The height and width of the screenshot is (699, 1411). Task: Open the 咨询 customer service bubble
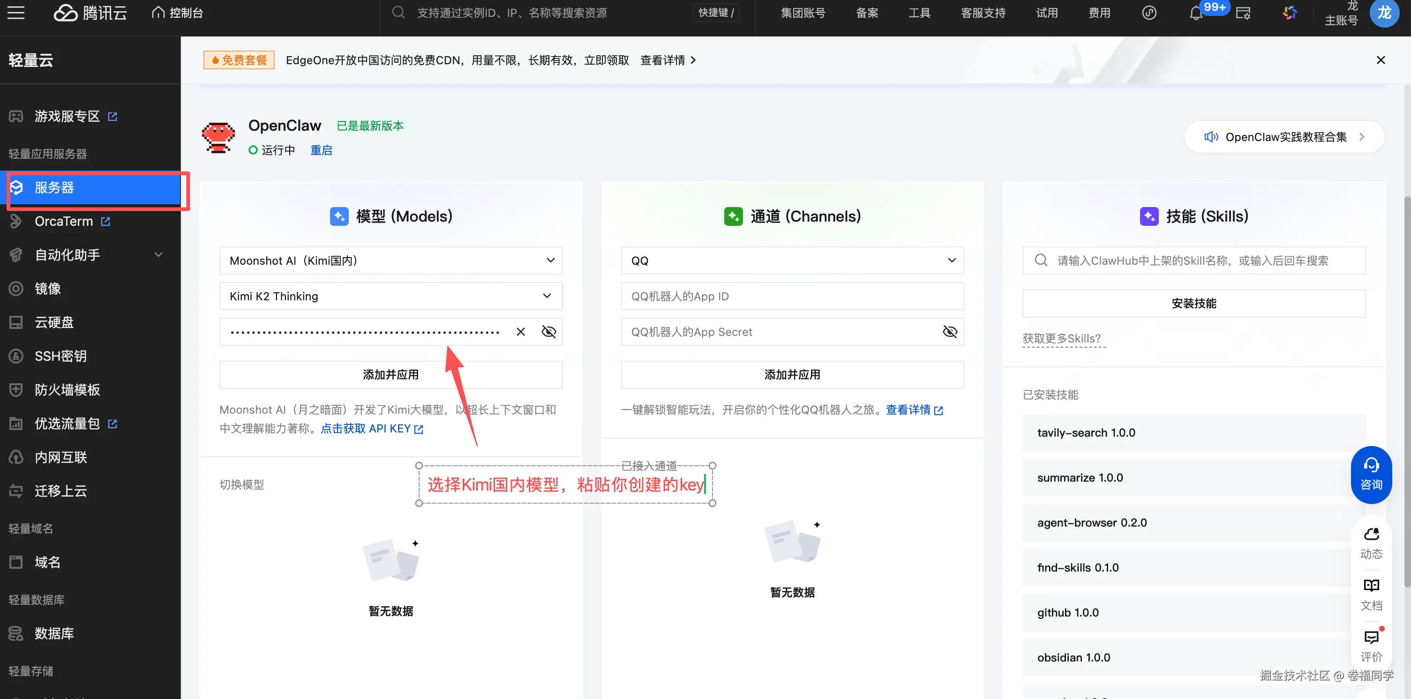tap(1371, 474)
